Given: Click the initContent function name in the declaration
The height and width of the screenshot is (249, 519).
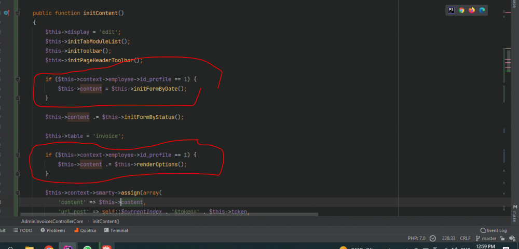Looking at the screenshot, I should click(100, 13).
